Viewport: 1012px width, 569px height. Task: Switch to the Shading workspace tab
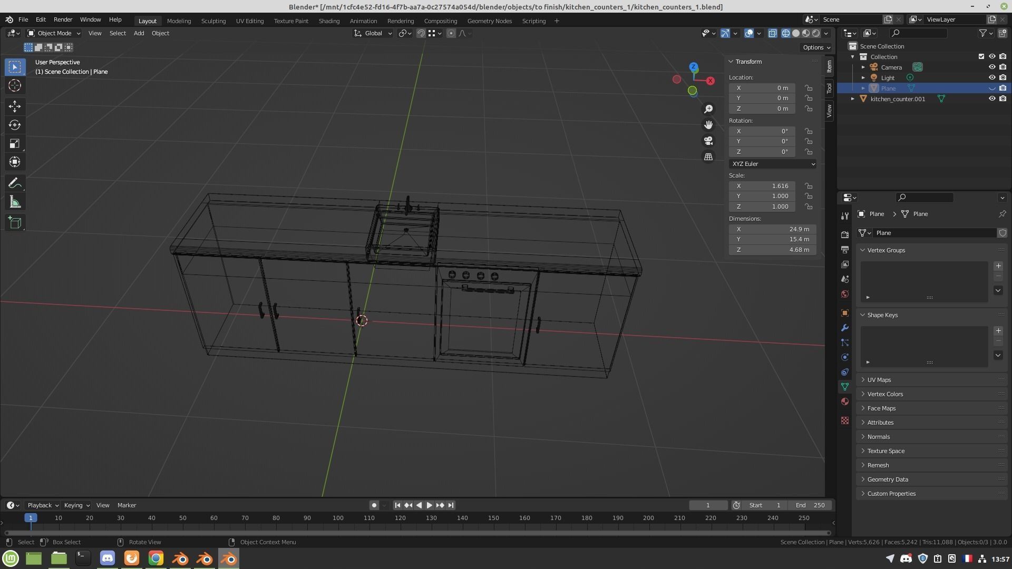(329, 21)
